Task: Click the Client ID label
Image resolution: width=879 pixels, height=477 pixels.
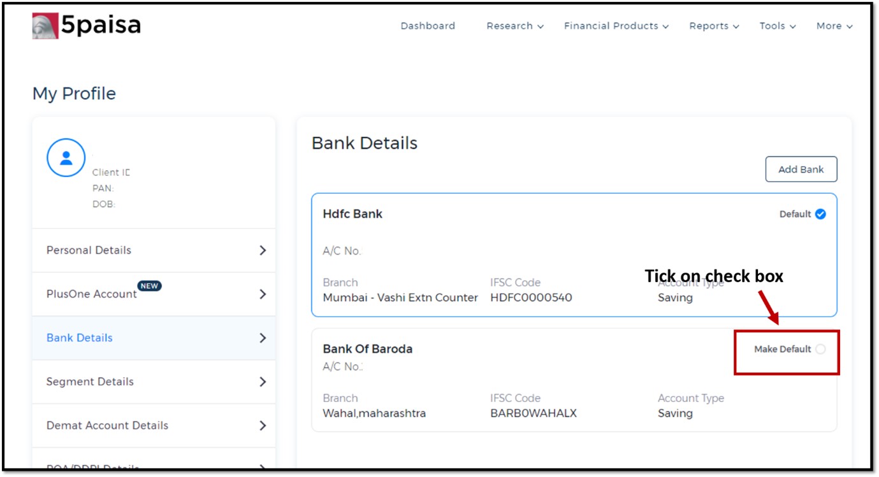Action: coord(111,173)
